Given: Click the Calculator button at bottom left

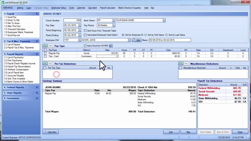Looking at the screenshot, I should coord(51,132).
